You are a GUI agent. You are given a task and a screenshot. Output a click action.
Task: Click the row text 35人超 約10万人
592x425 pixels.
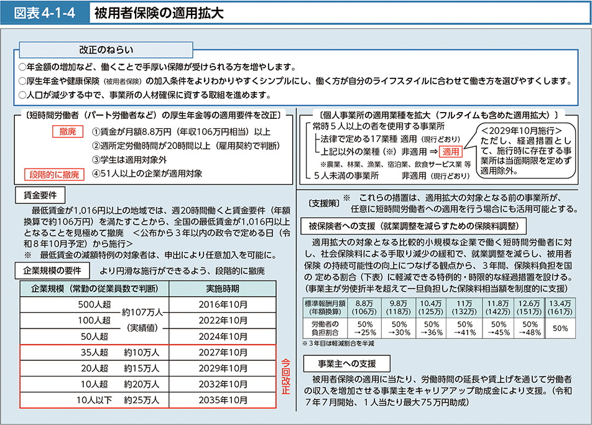coord(120,352)
